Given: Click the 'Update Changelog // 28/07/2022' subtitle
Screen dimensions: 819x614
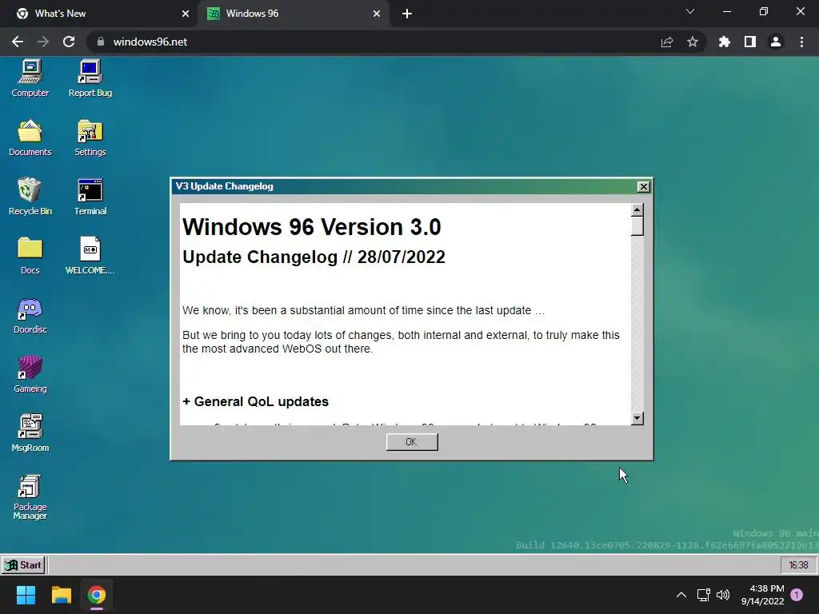Looking at the screenshot, I should 314,257.
